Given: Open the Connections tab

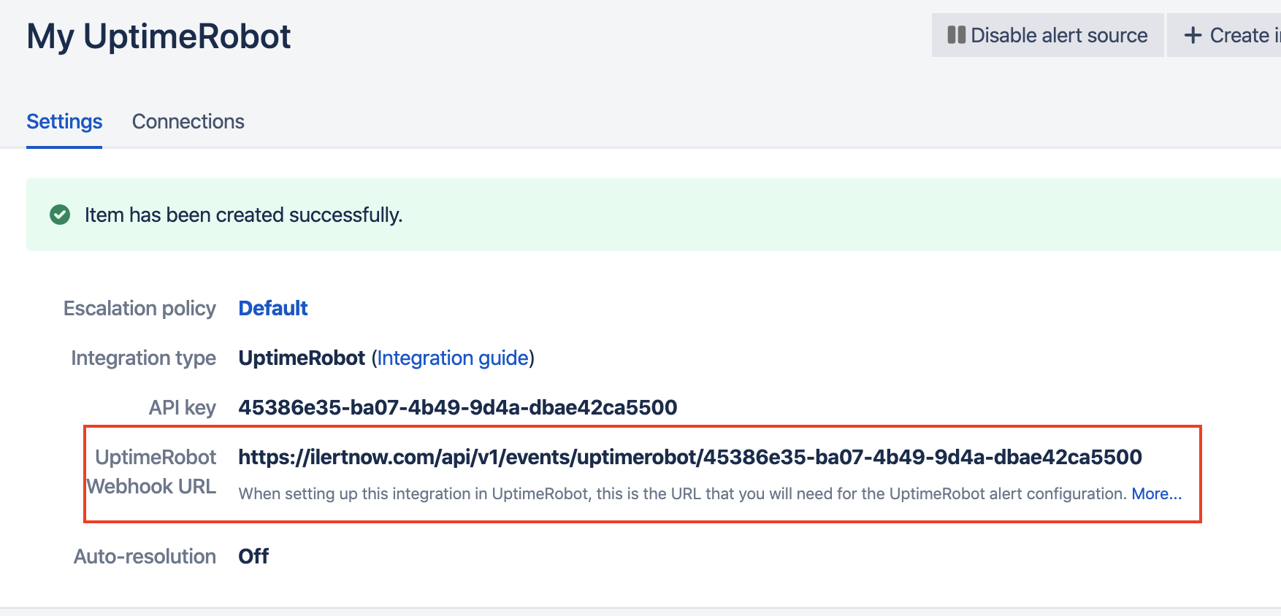Looking at the screenshot, I should (188, 121).
